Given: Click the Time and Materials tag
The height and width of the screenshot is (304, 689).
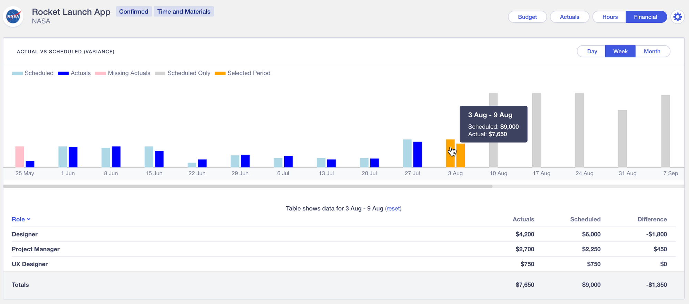Looking at the screenshot, I should point(184,12).
